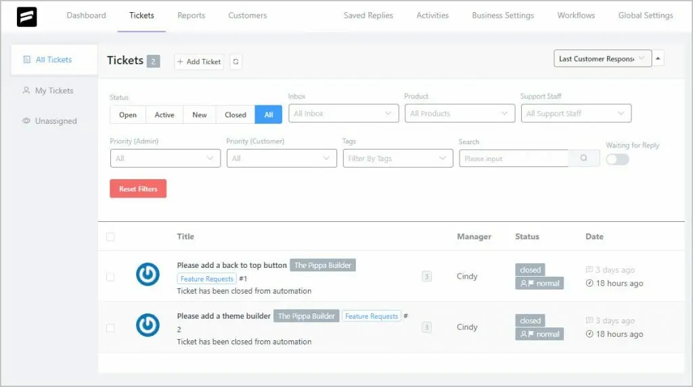
Task: Click the Fluent Support logo icon
Action: (x=26, y=17)
